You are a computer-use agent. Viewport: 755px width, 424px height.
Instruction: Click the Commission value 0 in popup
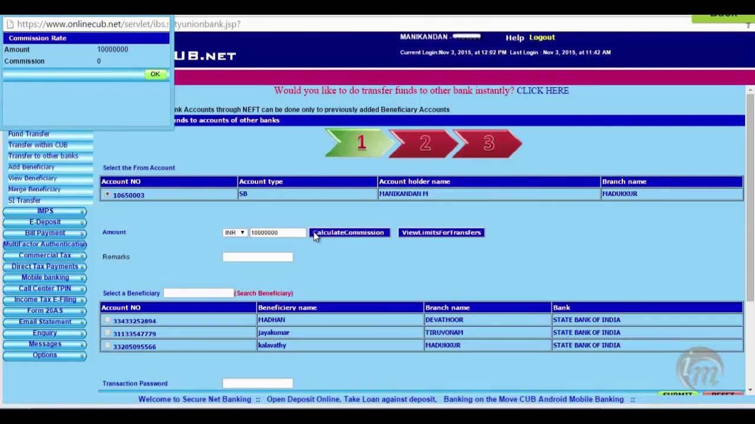tap(99, 61)
